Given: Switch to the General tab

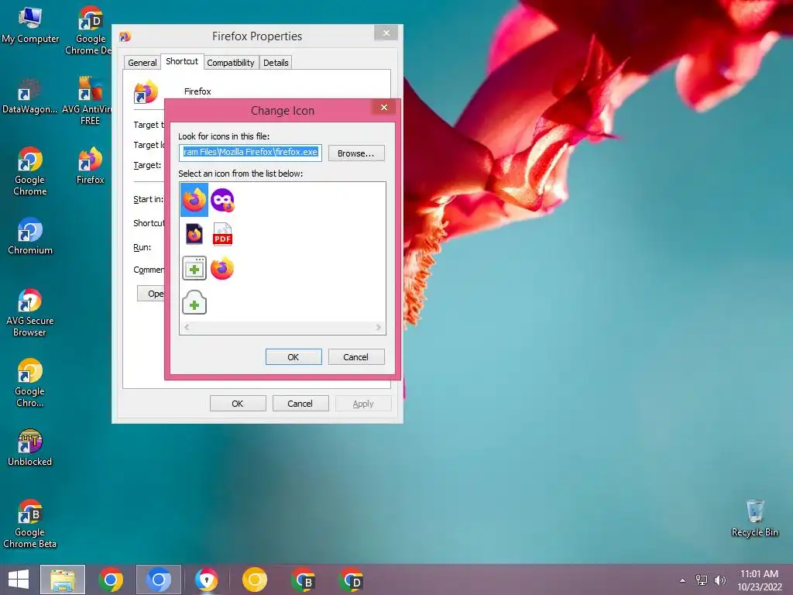Looking at the screenshot, I should [x=142, y=63].
